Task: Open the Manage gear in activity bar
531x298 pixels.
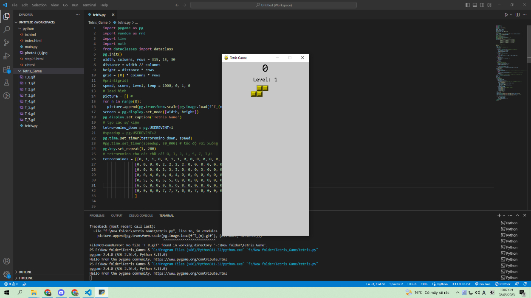Action: click(x=6, y=274)
